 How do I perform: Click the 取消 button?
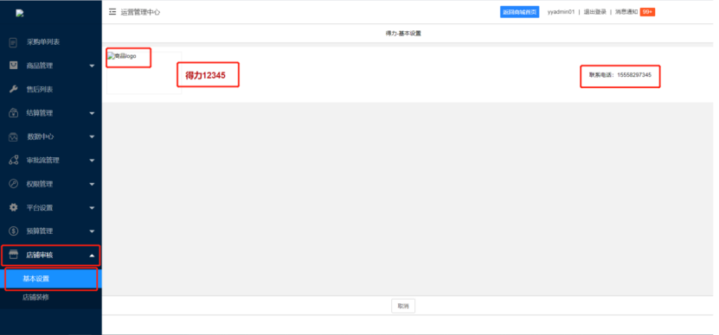click(403, 307)
